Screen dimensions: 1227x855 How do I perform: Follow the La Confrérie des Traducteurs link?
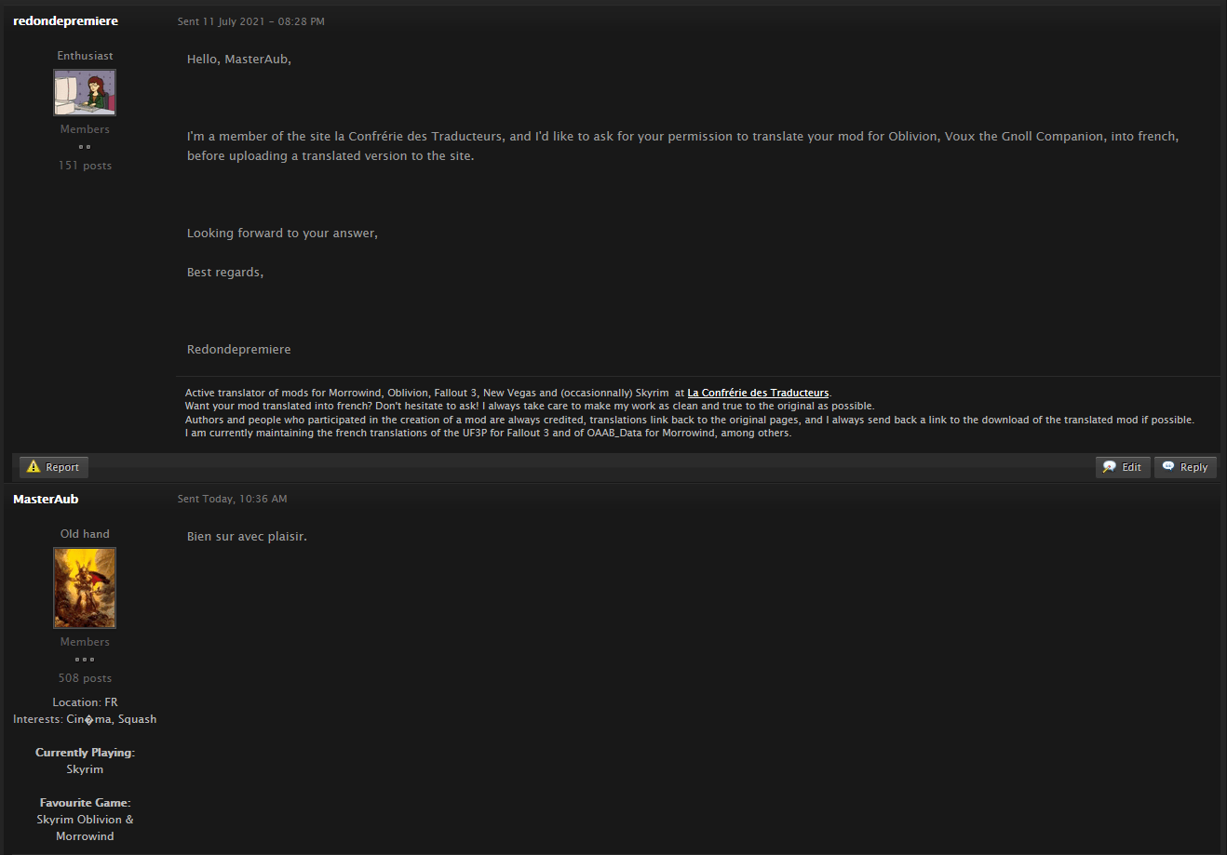coord(758,393)
